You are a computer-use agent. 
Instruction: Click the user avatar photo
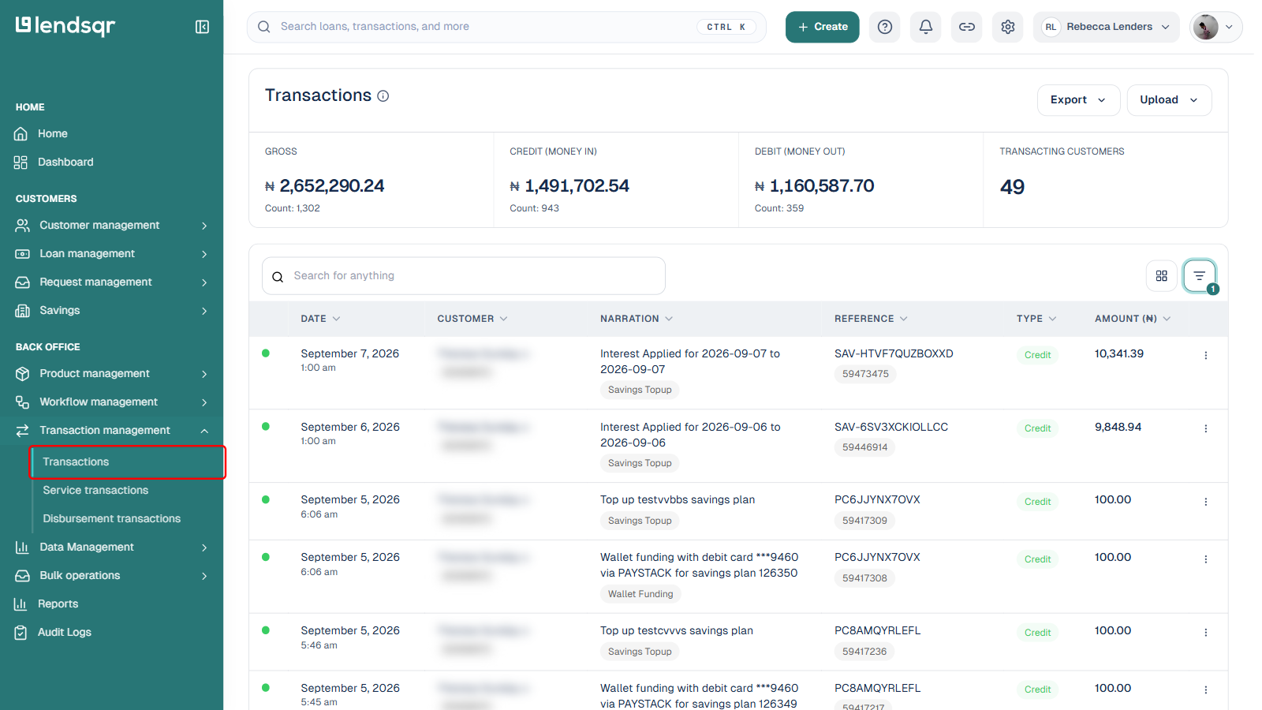tap(1205, 27)
